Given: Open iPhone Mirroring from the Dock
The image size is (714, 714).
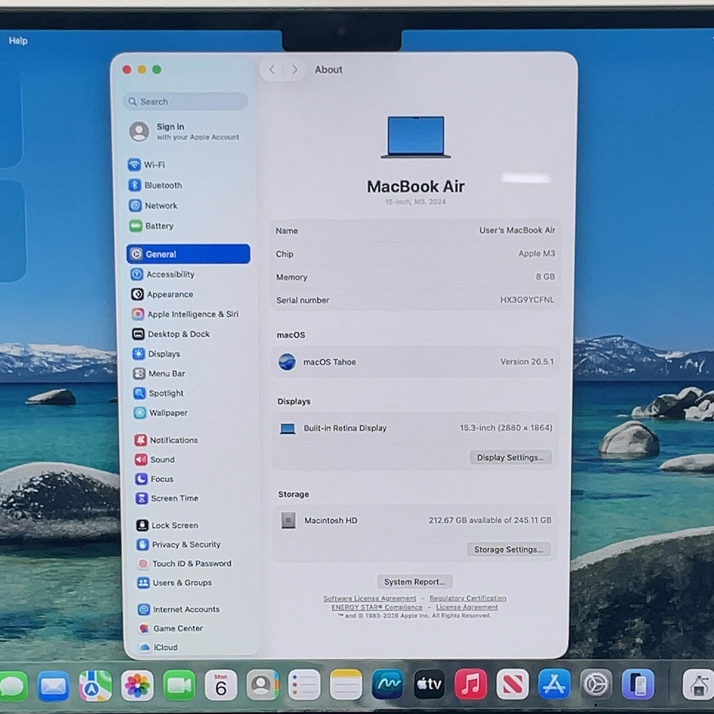Looking at the screenshot, I should click(638, 685).
